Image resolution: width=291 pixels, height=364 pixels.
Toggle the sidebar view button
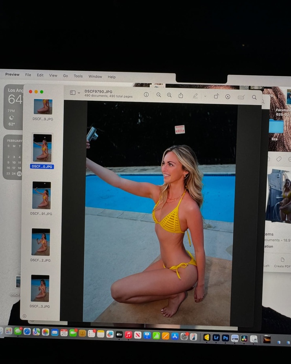coord(73,93)
